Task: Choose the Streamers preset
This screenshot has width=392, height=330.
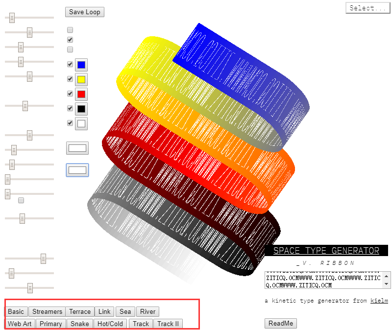Action: pyautogui.click(x=47, y=311)
